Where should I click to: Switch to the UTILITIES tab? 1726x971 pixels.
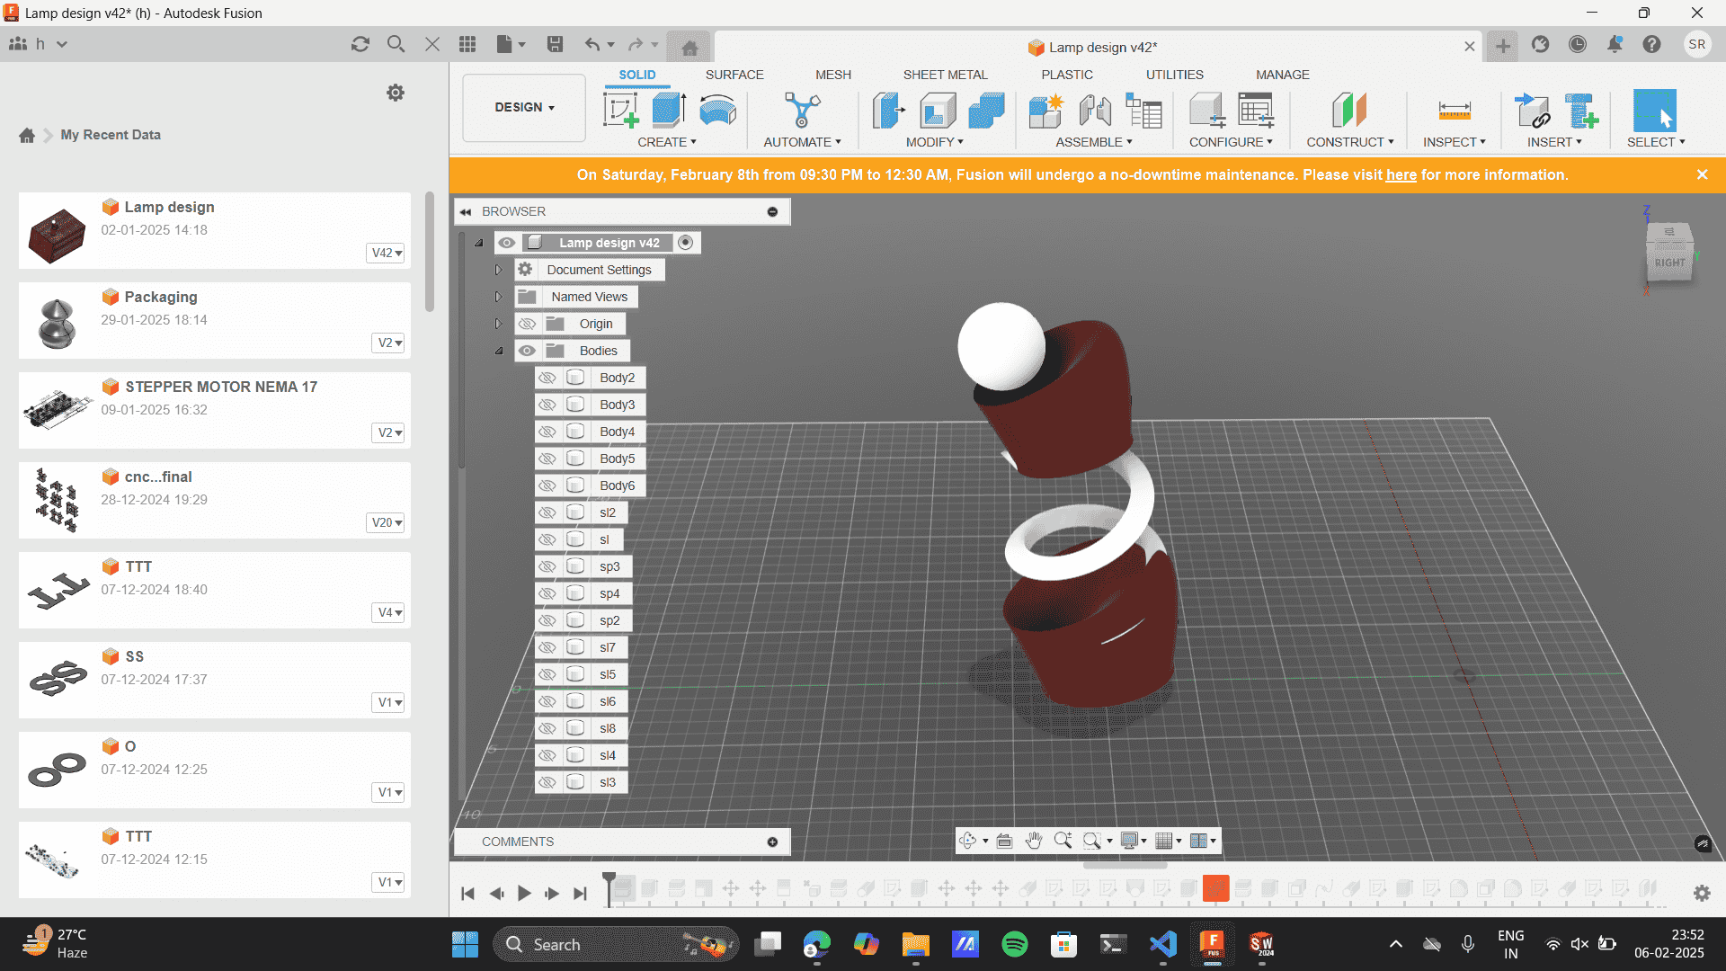click(x=1174, y=75)
